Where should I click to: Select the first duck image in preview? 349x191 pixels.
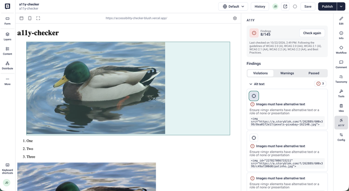pyautogui.click(x=95, y=88)
